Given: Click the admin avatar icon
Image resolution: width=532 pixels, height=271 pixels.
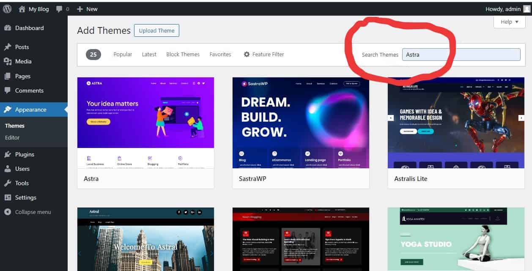Looking at the screenshot, I should [527, 9].
